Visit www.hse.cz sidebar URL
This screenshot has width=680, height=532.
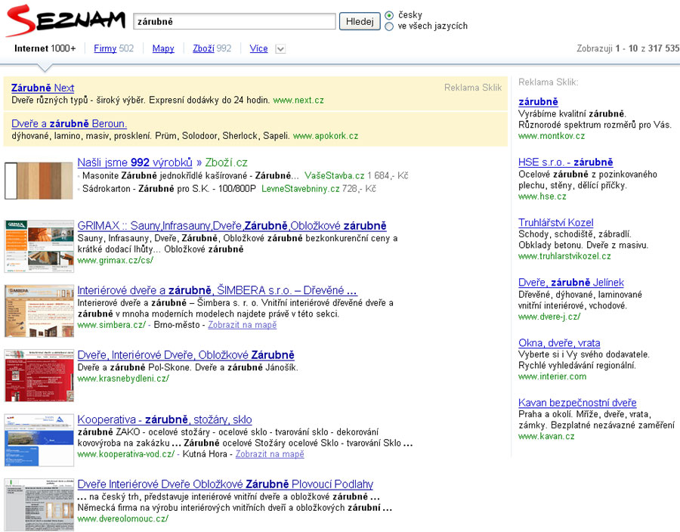point(542,196)
